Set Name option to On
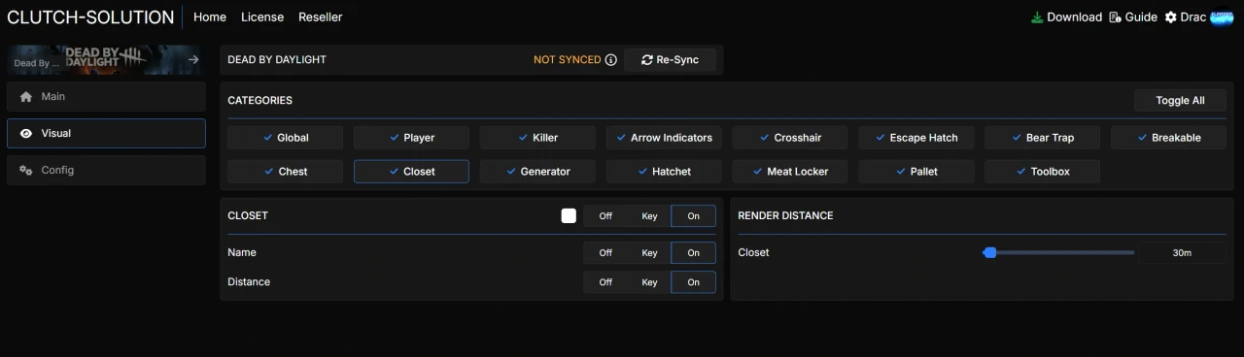The height and width of the screenshot is (357, 1244). [693, 253]
